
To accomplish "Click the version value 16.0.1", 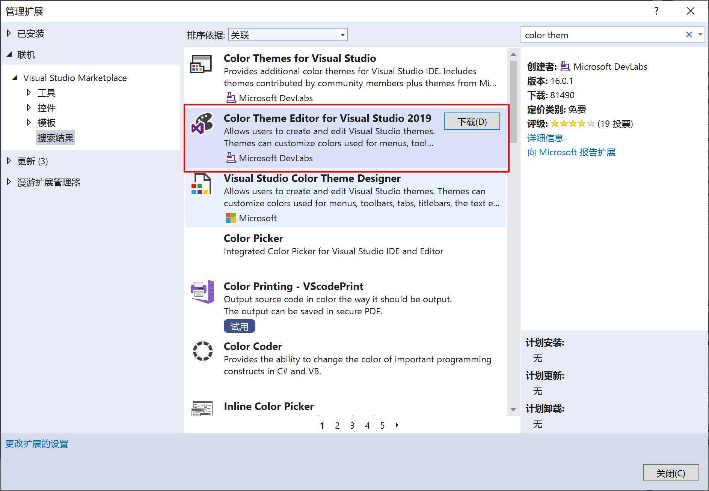I will coord(561,81).
